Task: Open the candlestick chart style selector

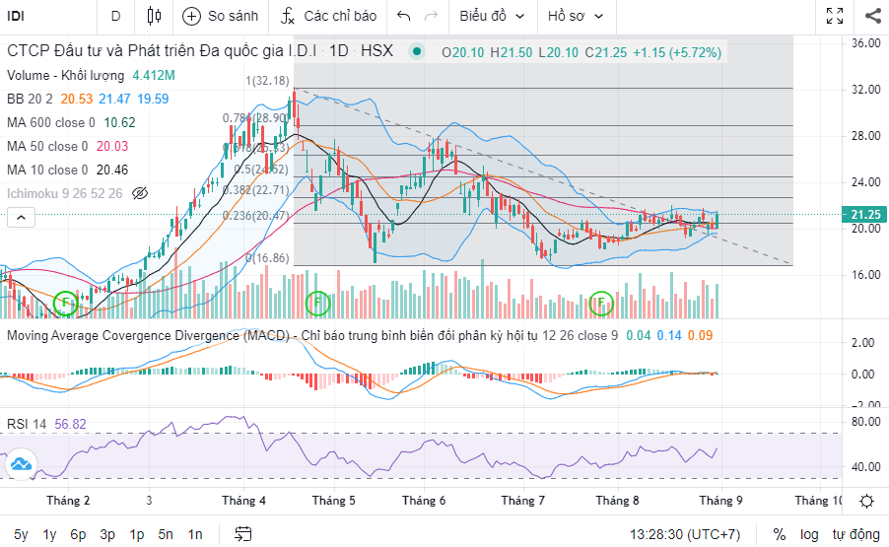Action: (153, 16)
